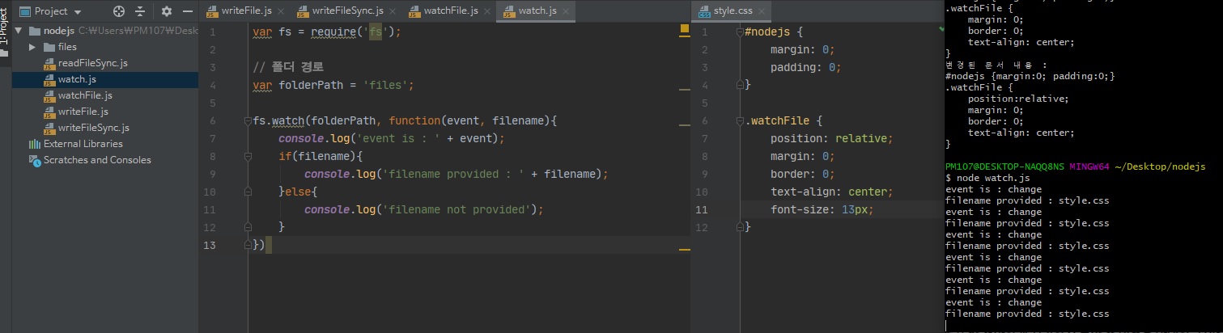Close the writeFile.js tab
This screenshot has height=333, width=1223.
pos(280,11)
